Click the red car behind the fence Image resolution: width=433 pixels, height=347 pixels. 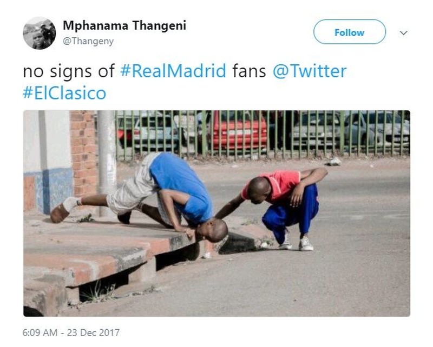point(239,133)
